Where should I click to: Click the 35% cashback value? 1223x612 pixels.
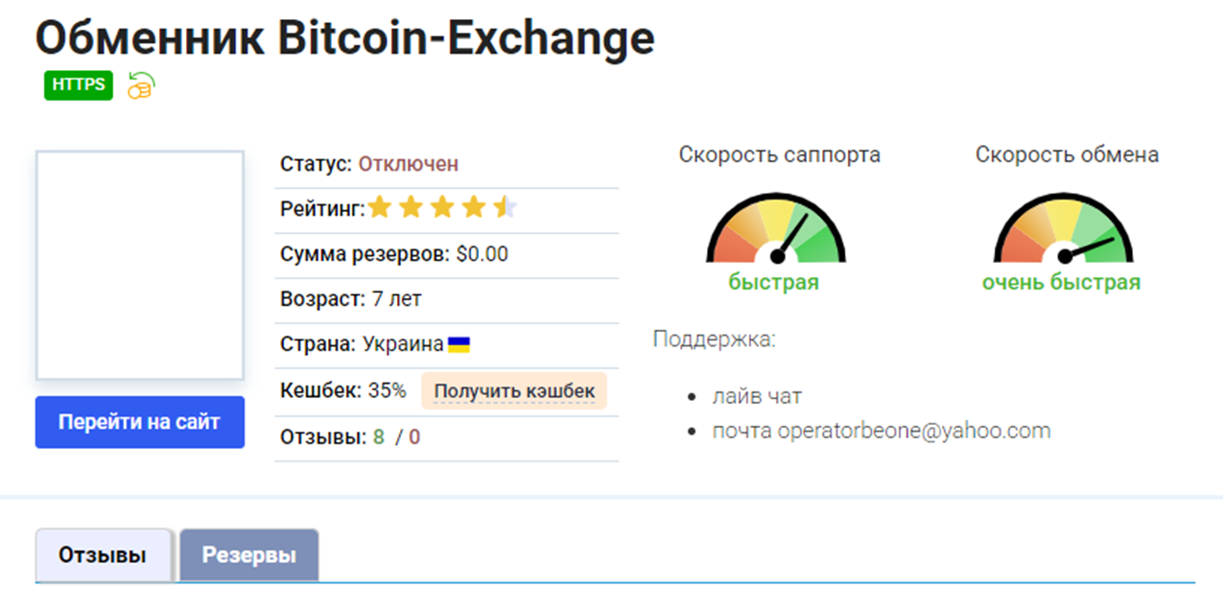[388, 391]
